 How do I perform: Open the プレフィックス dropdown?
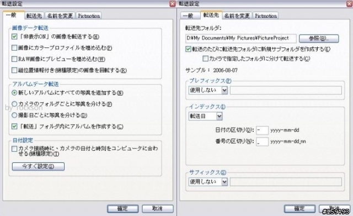point(208,90)
